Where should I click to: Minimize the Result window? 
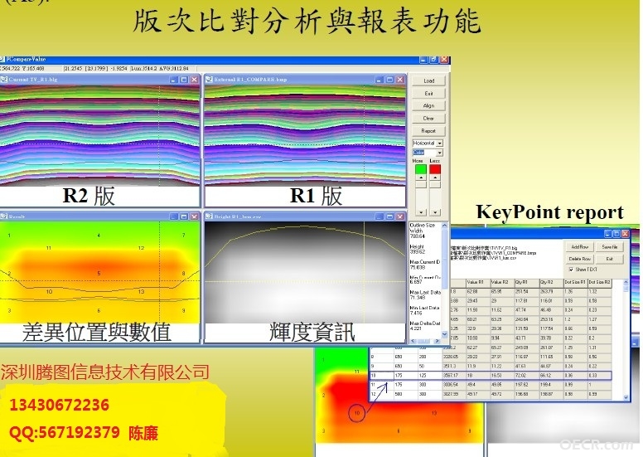pyautogui.click(x=174, y=216)
